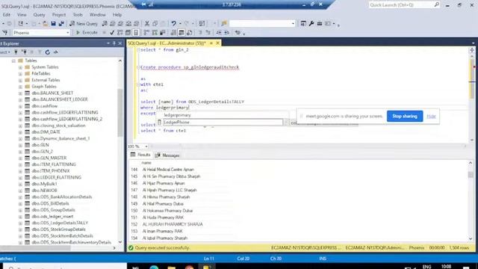Image resolution: width=478 pixels, height=269 pixels.
Task: Click Comment Out Selected Lines icon
Action: pos(200,33)
